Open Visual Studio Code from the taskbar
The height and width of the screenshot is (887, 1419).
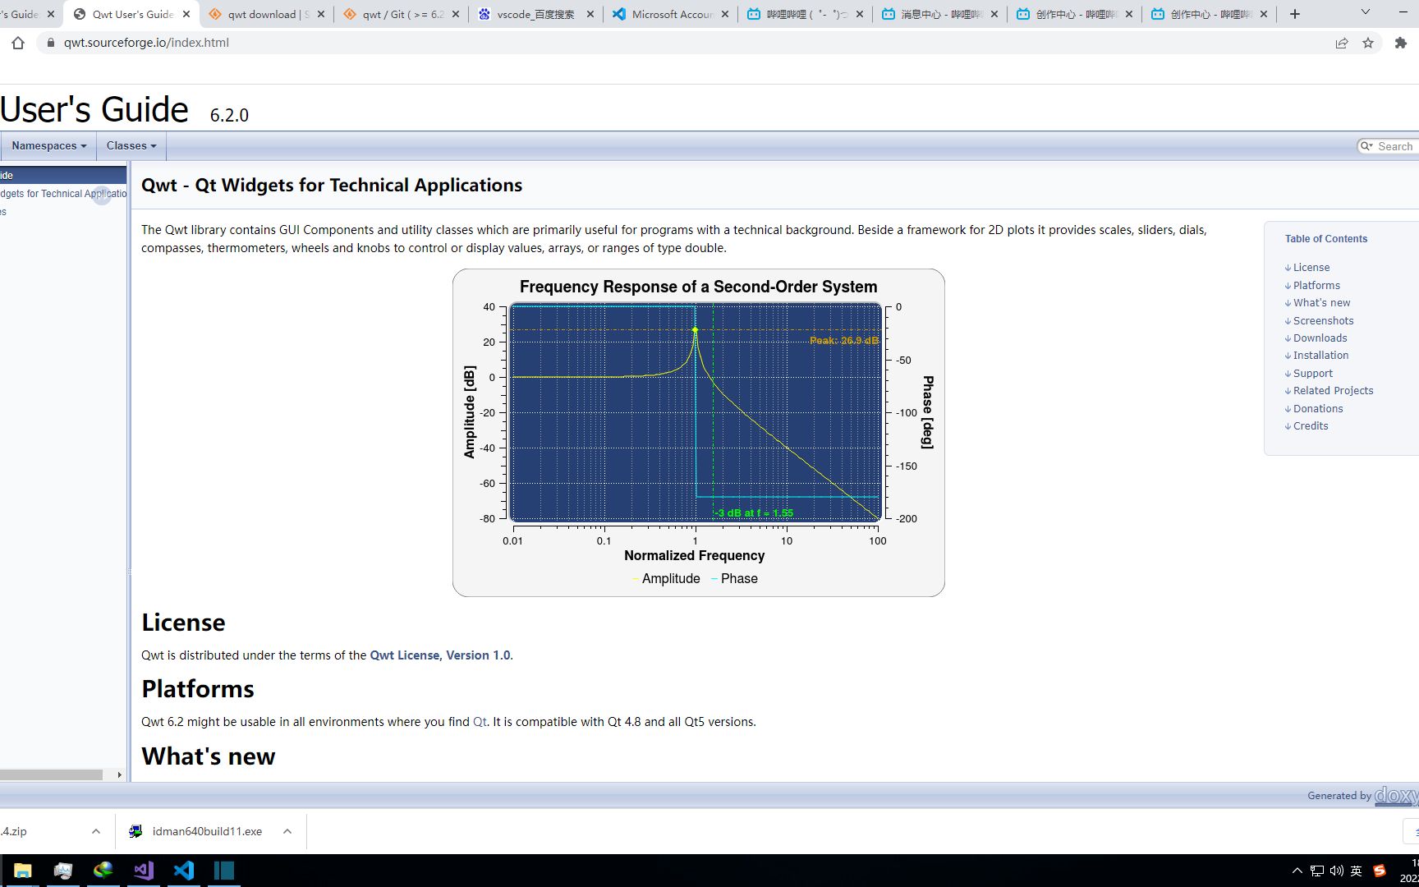184,871
